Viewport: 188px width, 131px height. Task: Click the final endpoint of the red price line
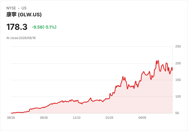172,70
